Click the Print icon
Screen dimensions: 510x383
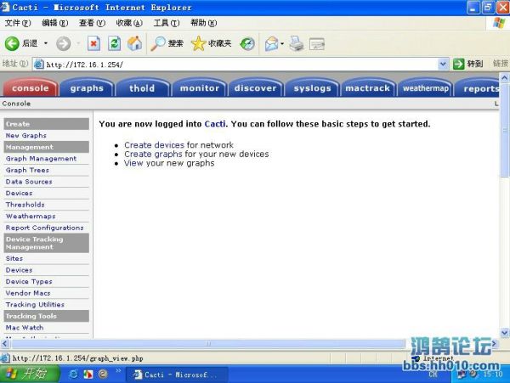(x=297, y=43)
